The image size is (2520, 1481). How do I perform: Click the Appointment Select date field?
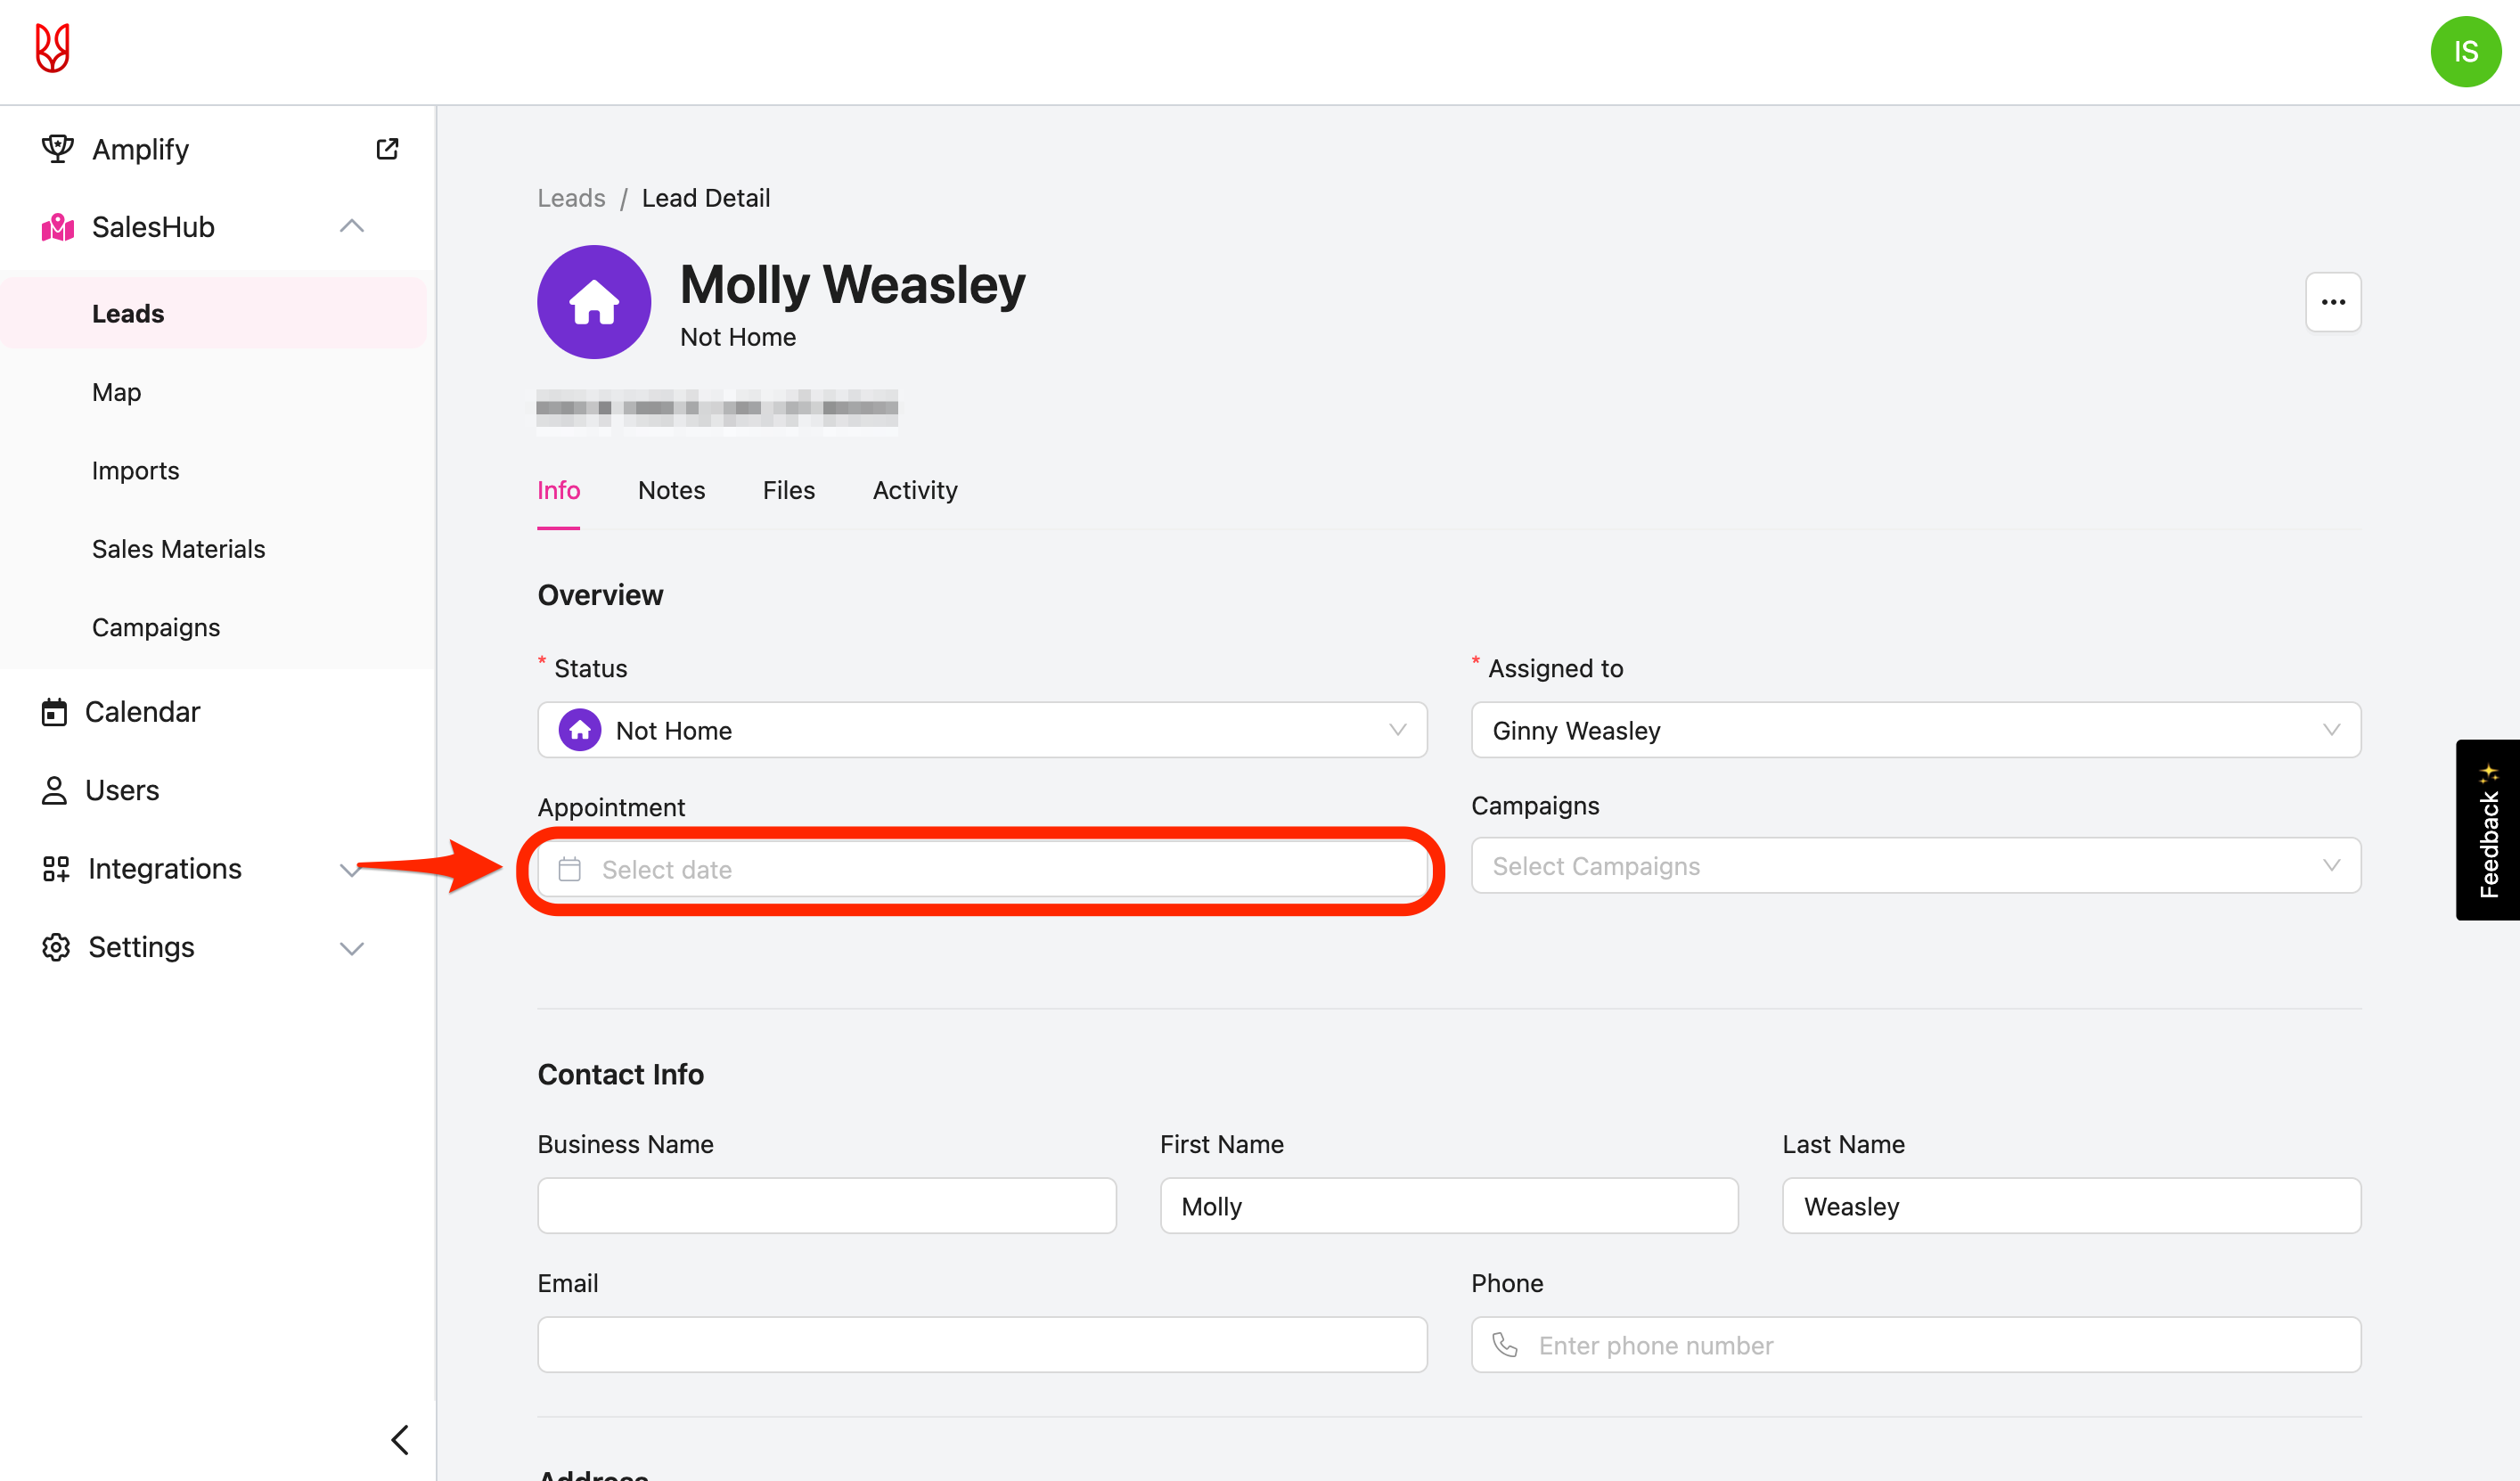[x=981, y=869]
